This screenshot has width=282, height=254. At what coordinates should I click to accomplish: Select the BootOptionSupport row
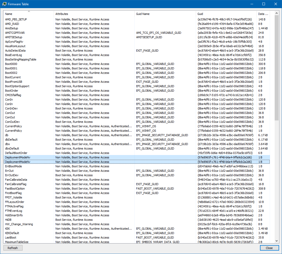137,86
